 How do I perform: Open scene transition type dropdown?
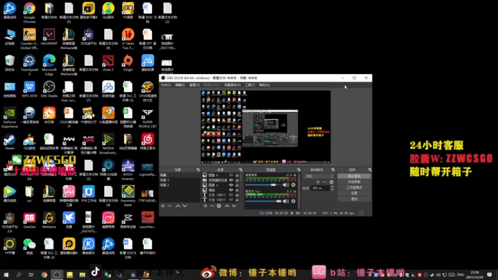click(x=319, y=176)
